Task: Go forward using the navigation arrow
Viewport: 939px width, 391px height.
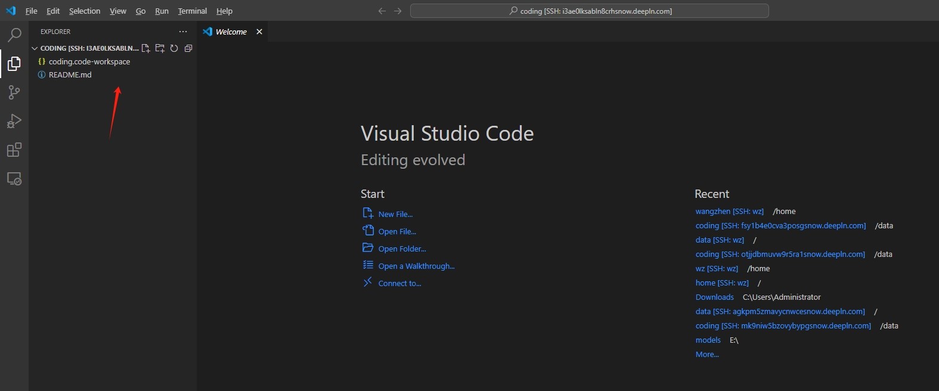Action: [398, 11]
